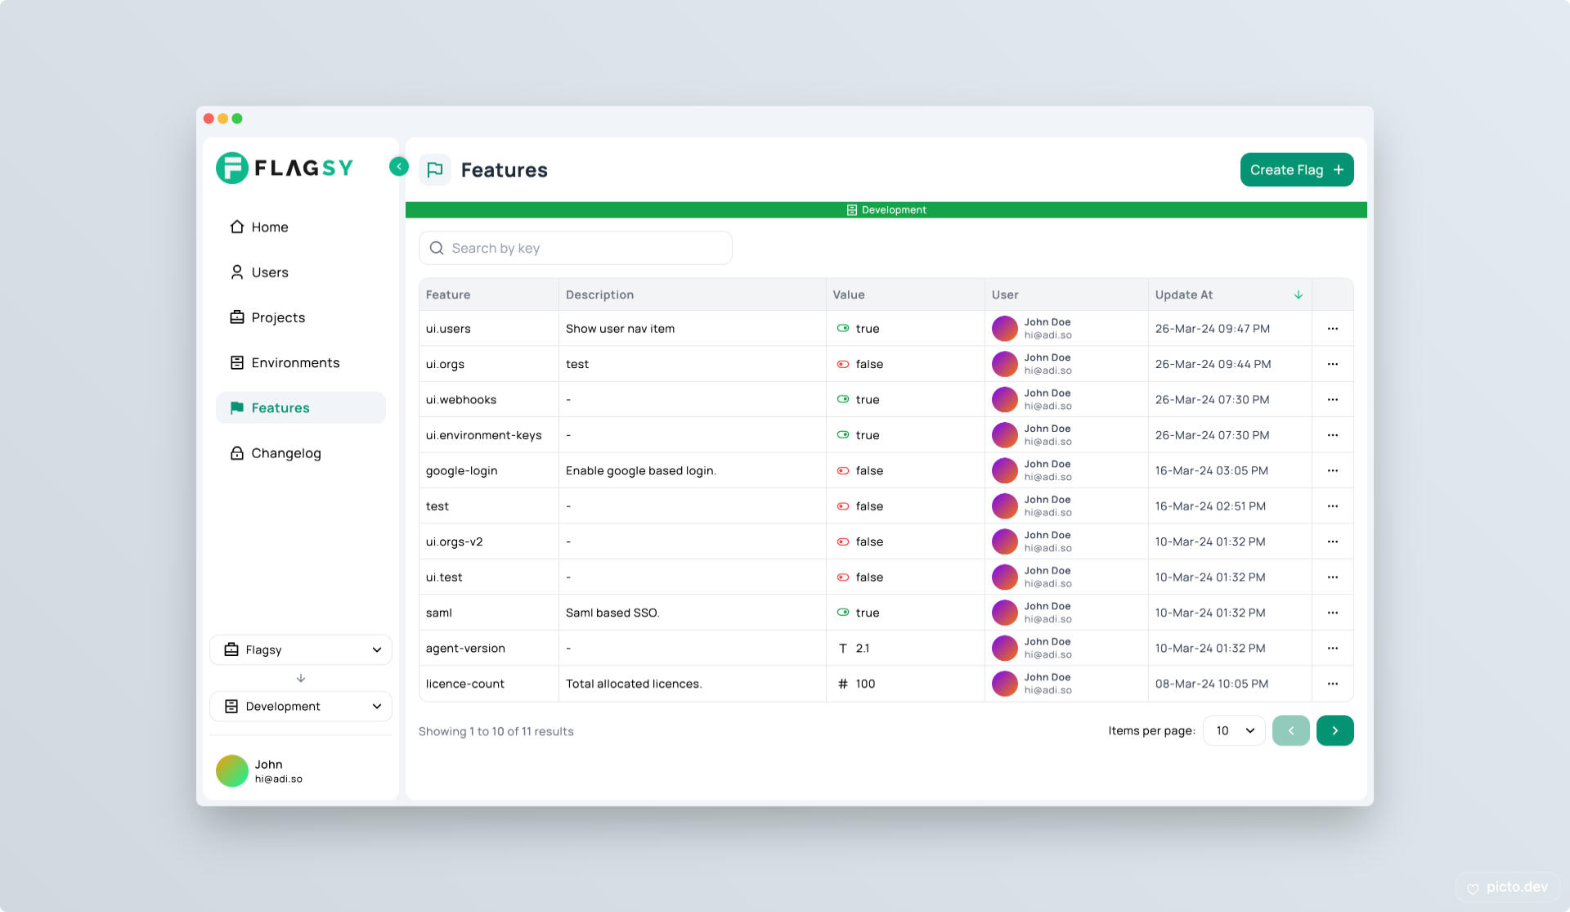The image size is (1570, 912).
Task: Click next page navigation arrow
Action: pyautogui.click(x=1335, y=730)
